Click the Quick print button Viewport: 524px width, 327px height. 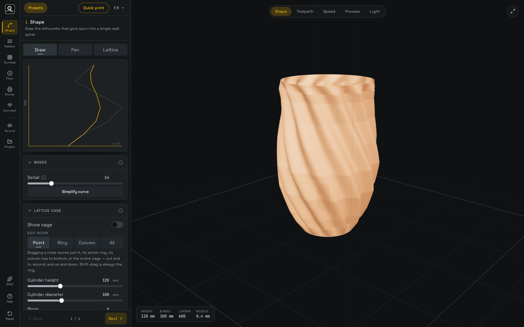pyautogui.click(x=94, y=8)
